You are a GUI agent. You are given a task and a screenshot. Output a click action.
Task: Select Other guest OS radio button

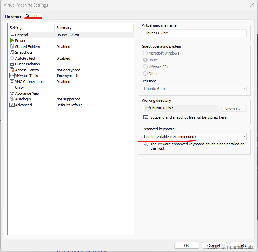[x=145, y=73]
